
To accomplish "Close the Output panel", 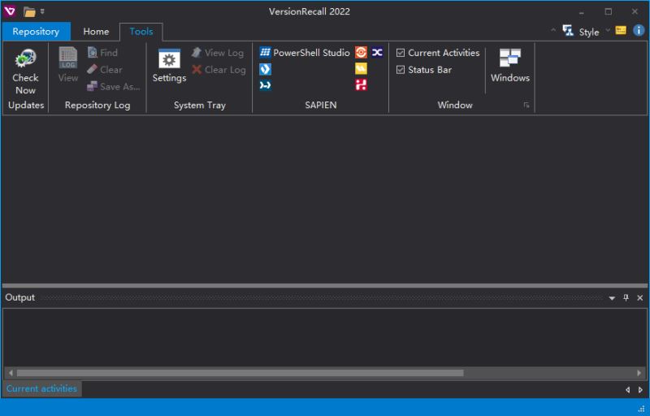I will click(x=640, y=297).
